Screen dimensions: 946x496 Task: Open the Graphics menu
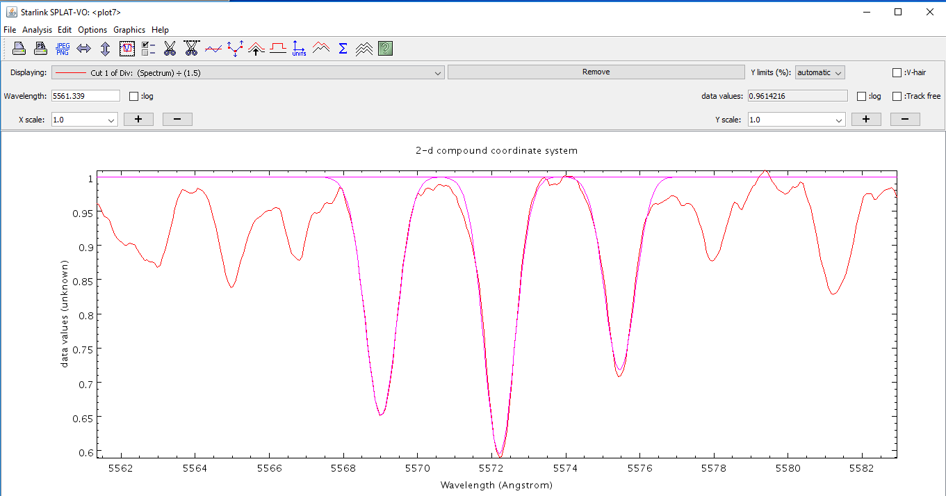pyautogui.click(x=129, y=30)
